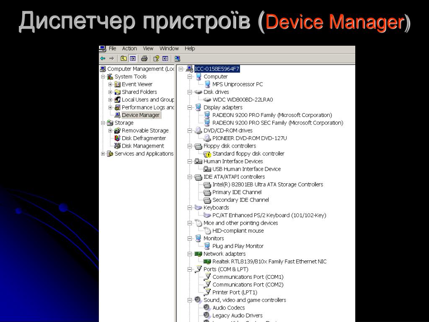The height and width of the screenshot is (322, 429).
Task: Open the File menu
Action: click(112, 49)
